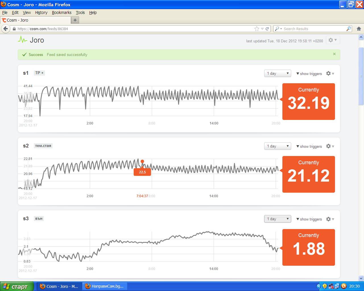Click the Firefox home icon
Image resolution: width=364 pixels, height=291 pixels.
coord(359,29)
